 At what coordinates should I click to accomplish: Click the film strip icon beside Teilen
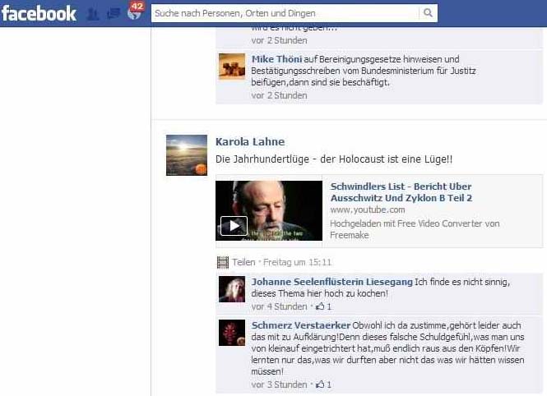pyautogui.click(x=222, y=262)
